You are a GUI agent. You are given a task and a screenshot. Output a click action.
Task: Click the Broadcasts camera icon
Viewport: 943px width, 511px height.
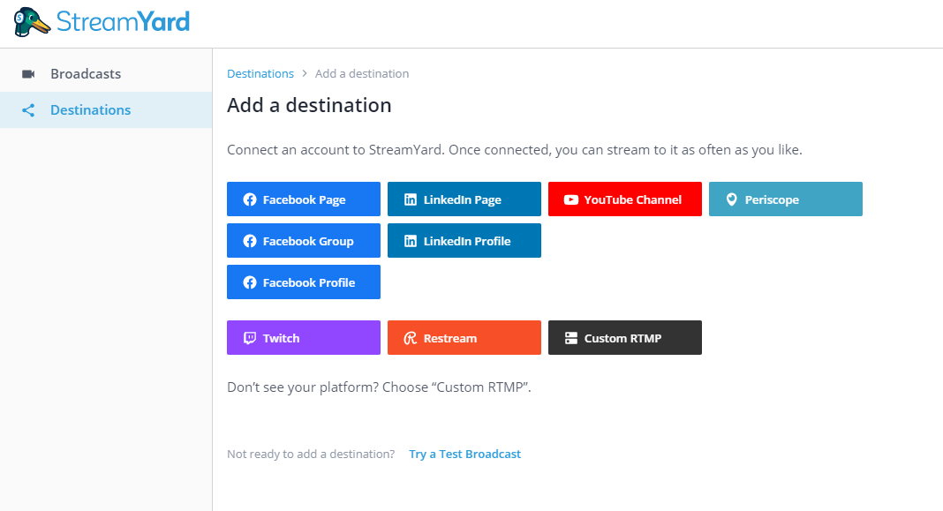tap(28, 74)
